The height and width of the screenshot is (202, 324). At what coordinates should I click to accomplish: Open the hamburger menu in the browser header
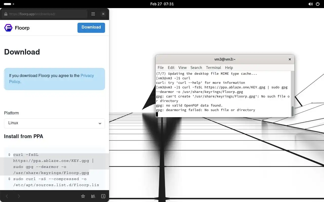coord(93,14)
